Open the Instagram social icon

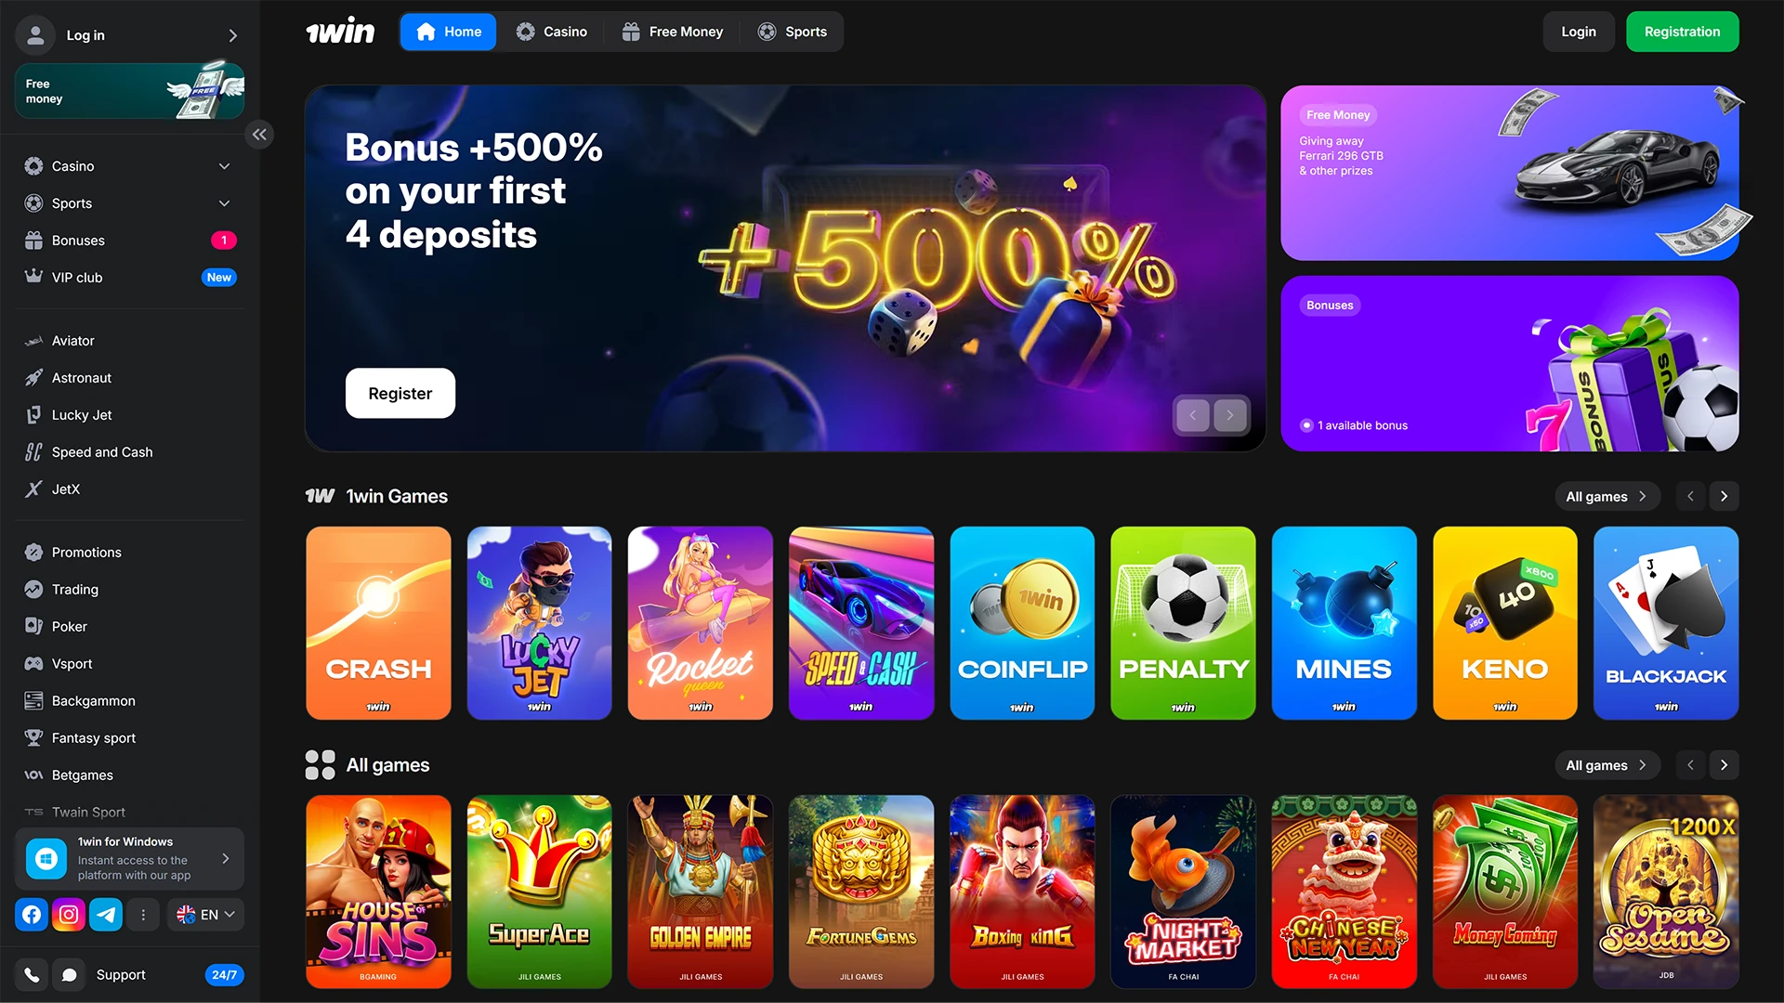click(69, 915)
